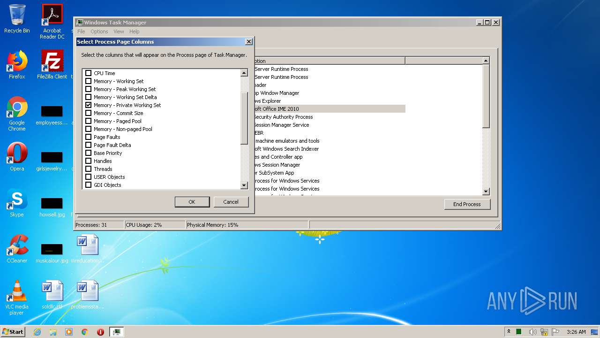
Task: Check the Page Faults column checkbox
Action: (88, 137)
